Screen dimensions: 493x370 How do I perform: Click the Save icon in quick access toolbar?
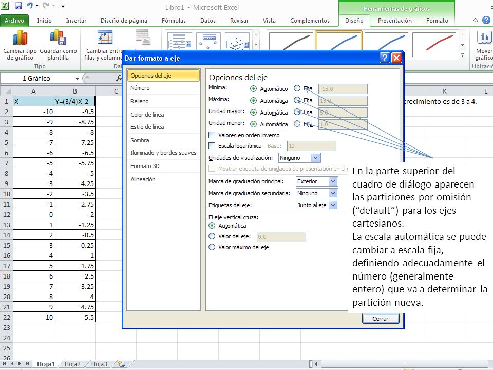click(18, 5)
